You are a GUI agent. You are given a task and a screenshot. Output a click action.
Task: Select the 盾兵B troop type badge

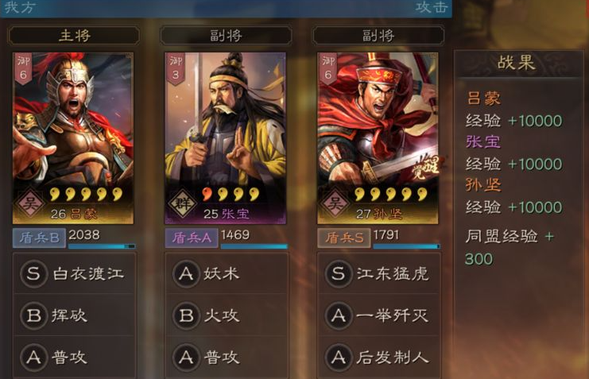tap(39, 238)
